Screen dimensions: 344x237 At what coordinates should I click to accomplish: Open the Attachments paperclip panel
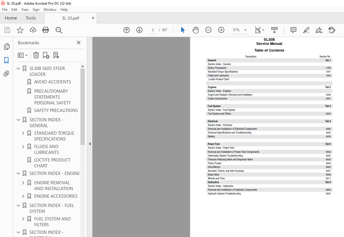(6, 73)
